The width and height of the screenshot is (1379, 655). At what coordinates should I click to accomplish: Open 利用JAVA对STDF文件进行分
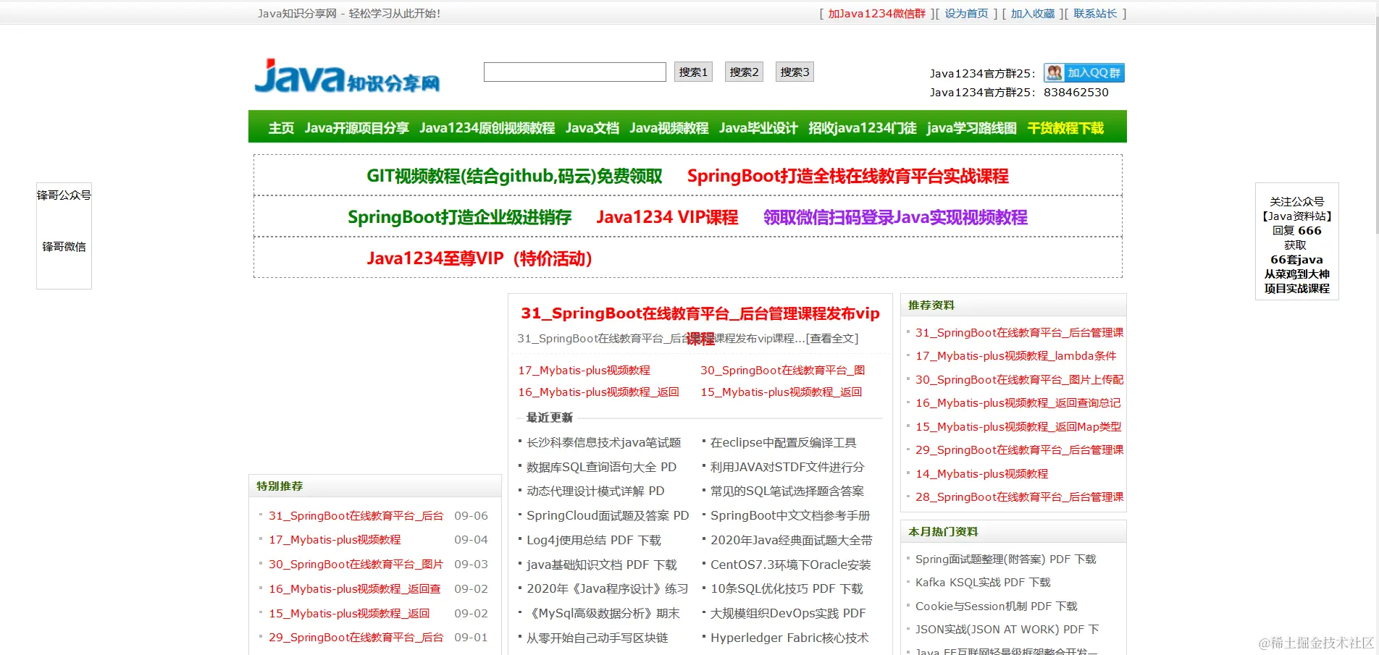(x=787, y=467)
